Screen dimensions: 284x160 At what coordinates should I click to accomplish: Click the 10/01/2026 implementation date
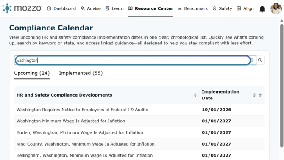coord(217,110)
